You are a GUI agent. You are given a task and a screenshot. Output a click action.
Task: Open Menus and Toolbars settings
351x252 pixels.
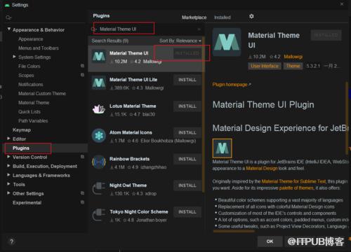pyautogui.click(x=39, y=48)
